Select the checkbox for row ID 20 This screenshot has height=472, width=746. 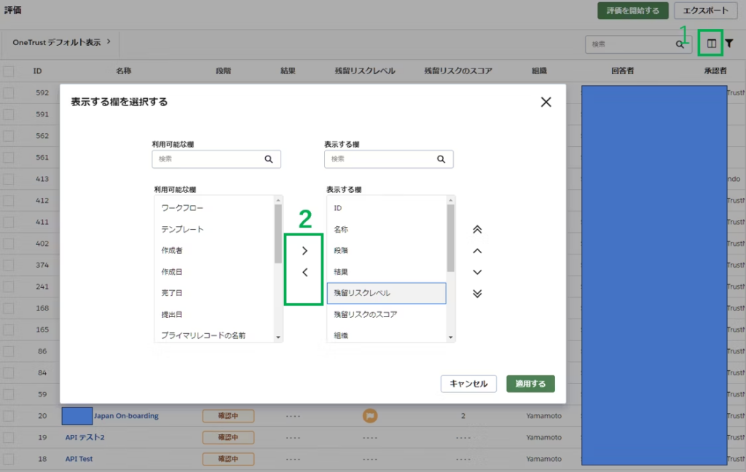(x=9, y=416)
